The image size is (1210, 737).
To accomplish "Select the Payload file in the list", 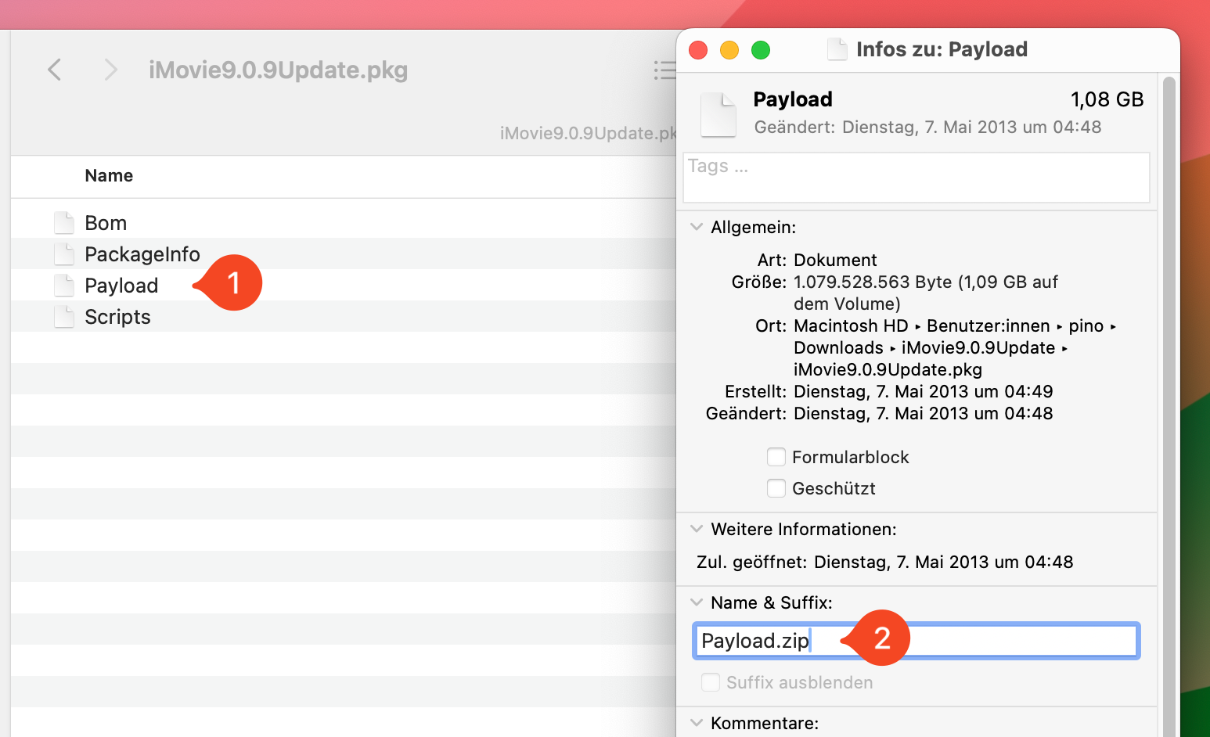I will point(121,286).
